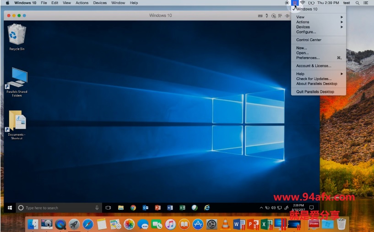Click the Parallels icon in Mac menu bar
The image size is (374, 232).
point(295,3)
